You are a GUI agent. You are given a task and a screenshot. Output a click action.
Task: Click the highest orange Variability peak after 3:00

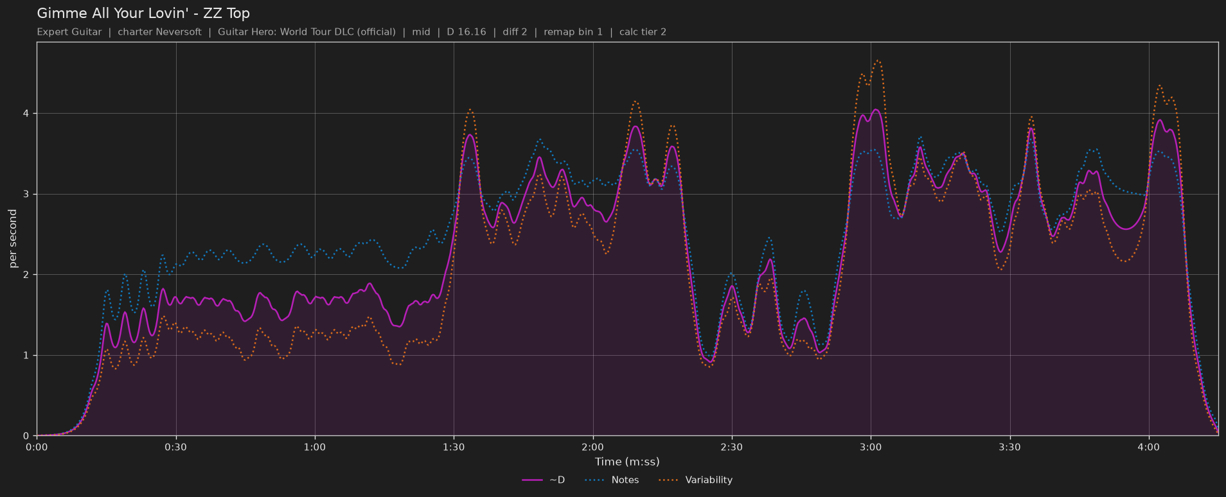[x=878, y=61]
